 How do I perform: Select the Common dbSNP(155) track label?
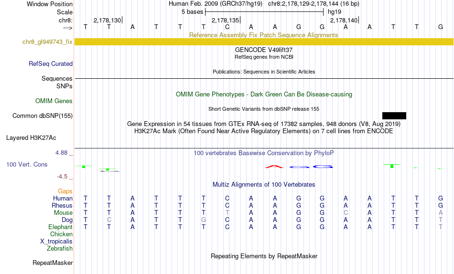43,116
